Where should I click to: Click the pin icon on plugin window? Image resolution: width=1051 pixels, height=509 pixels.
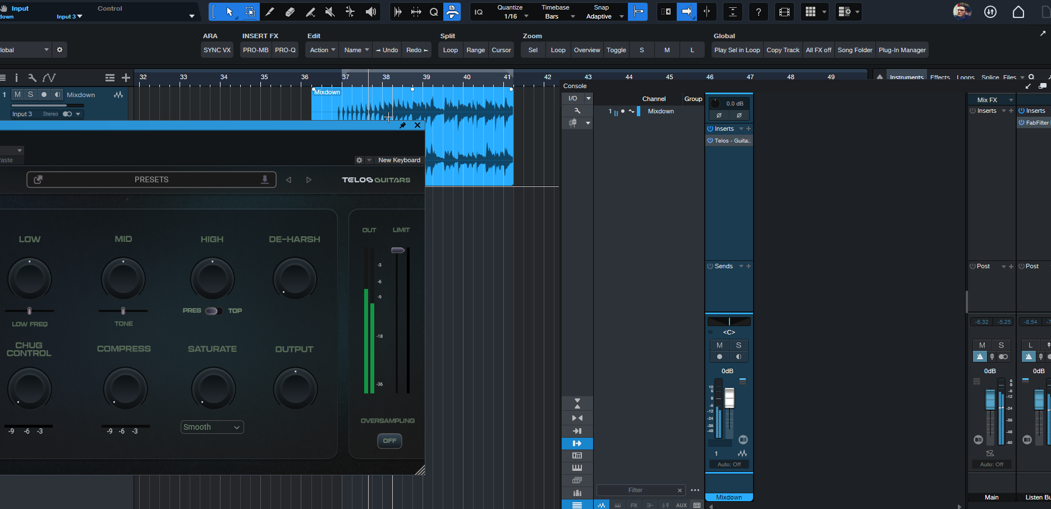[x=402, y=125]
